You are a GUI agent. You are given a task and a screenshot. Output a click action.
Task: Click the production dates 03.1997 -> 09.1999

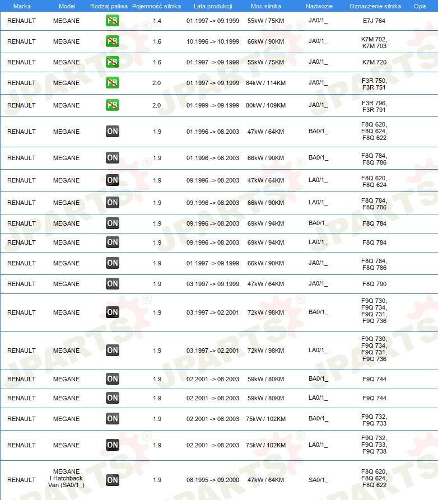pos(213,284)
